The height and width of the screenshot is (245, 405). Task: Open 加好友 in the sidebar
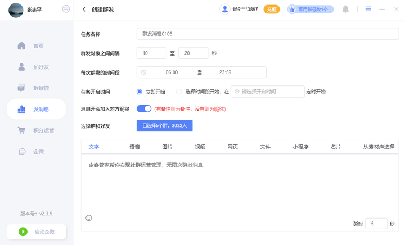click(x=41, y=67)
